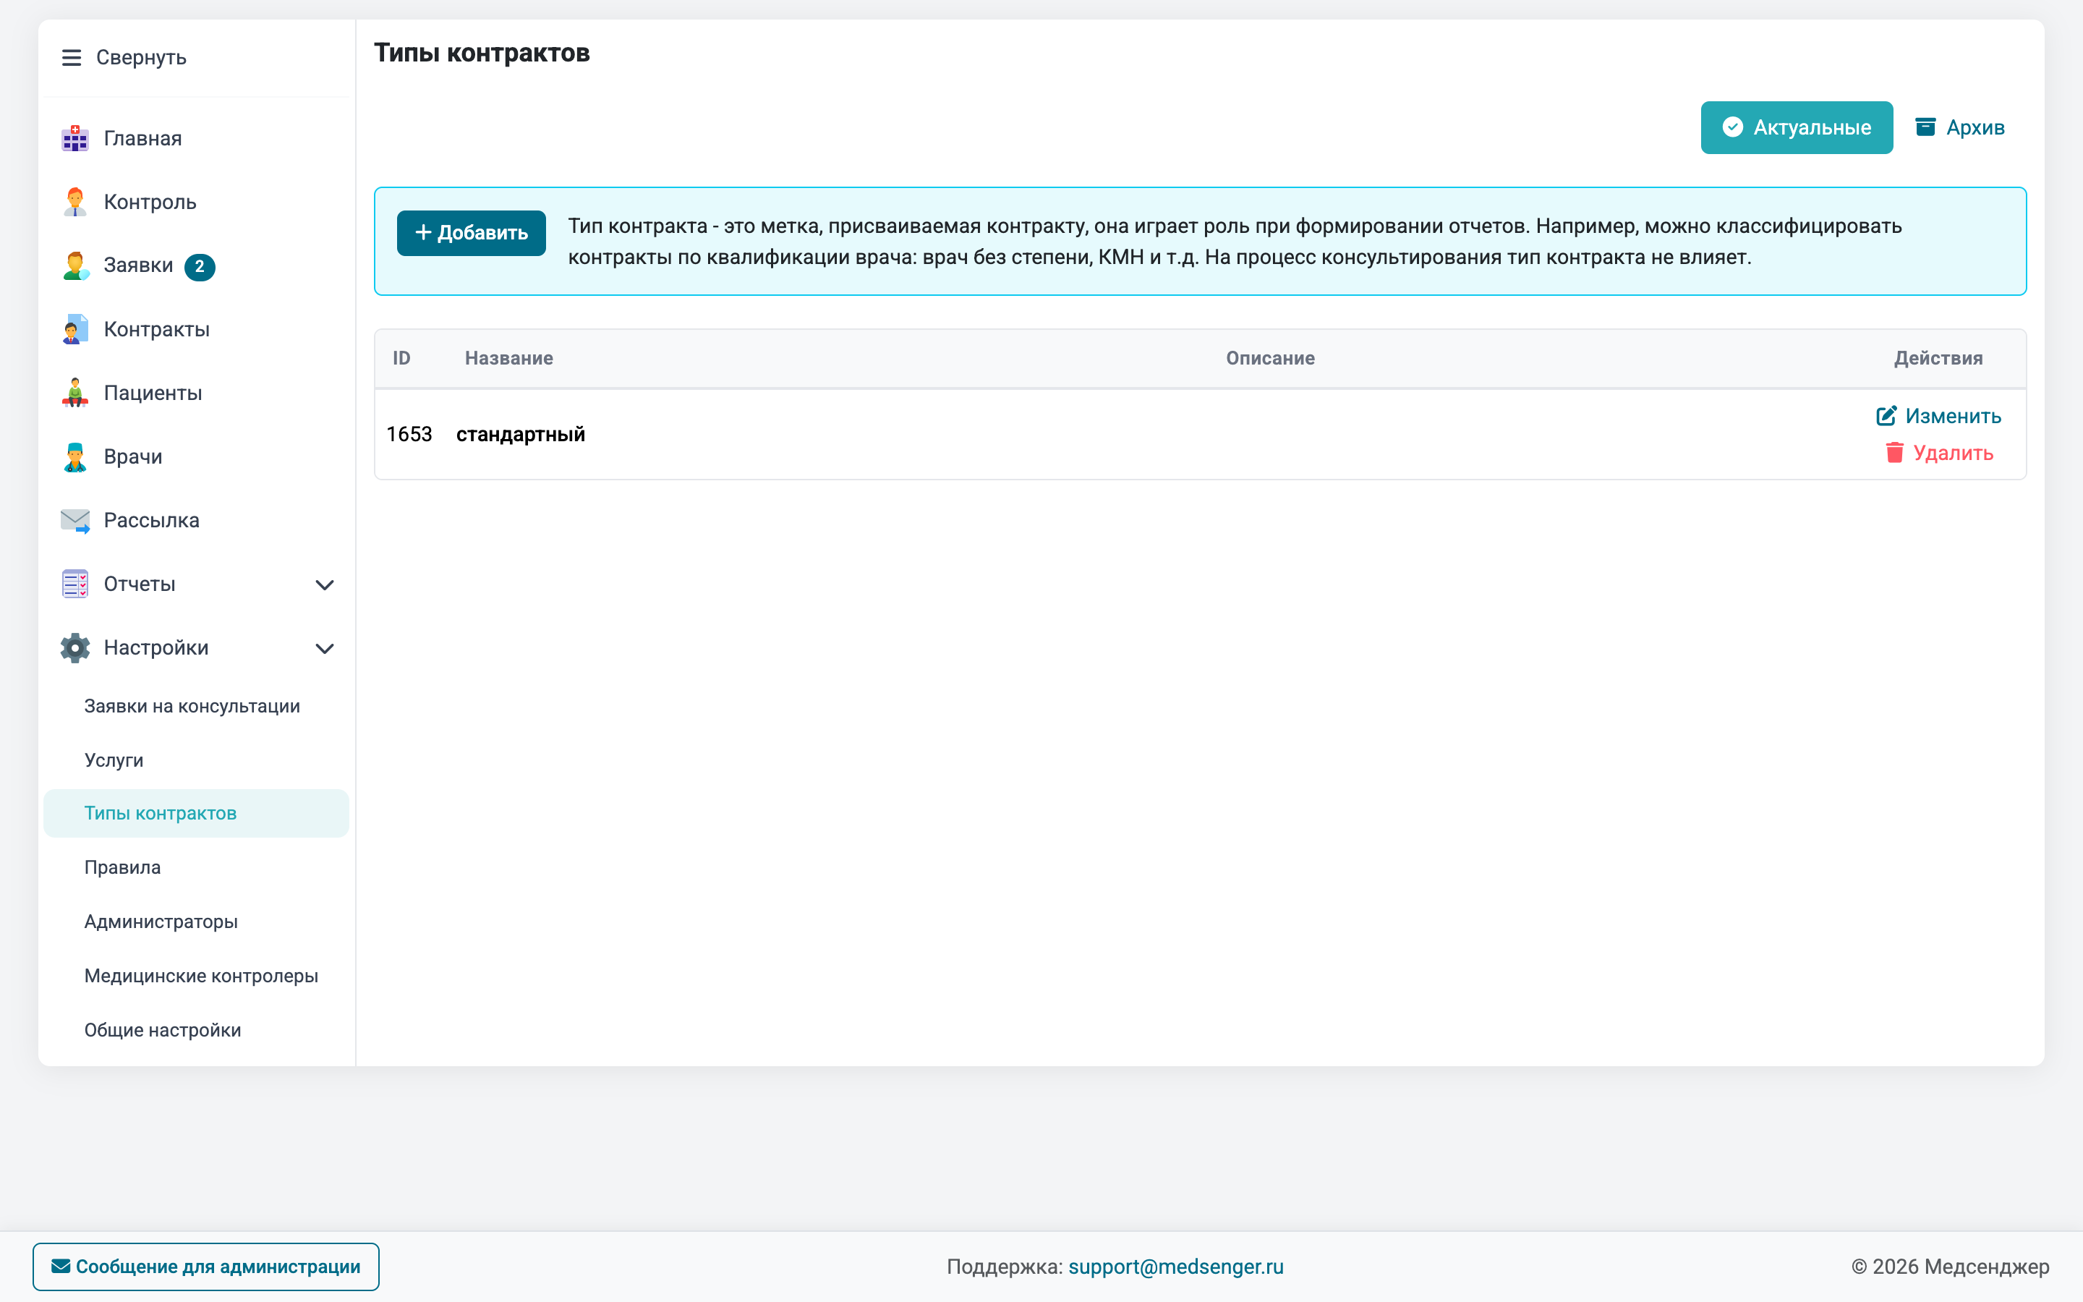Open the Услуги settings page
This screenshot has width=2083, height=1302.
coord(196,760)
